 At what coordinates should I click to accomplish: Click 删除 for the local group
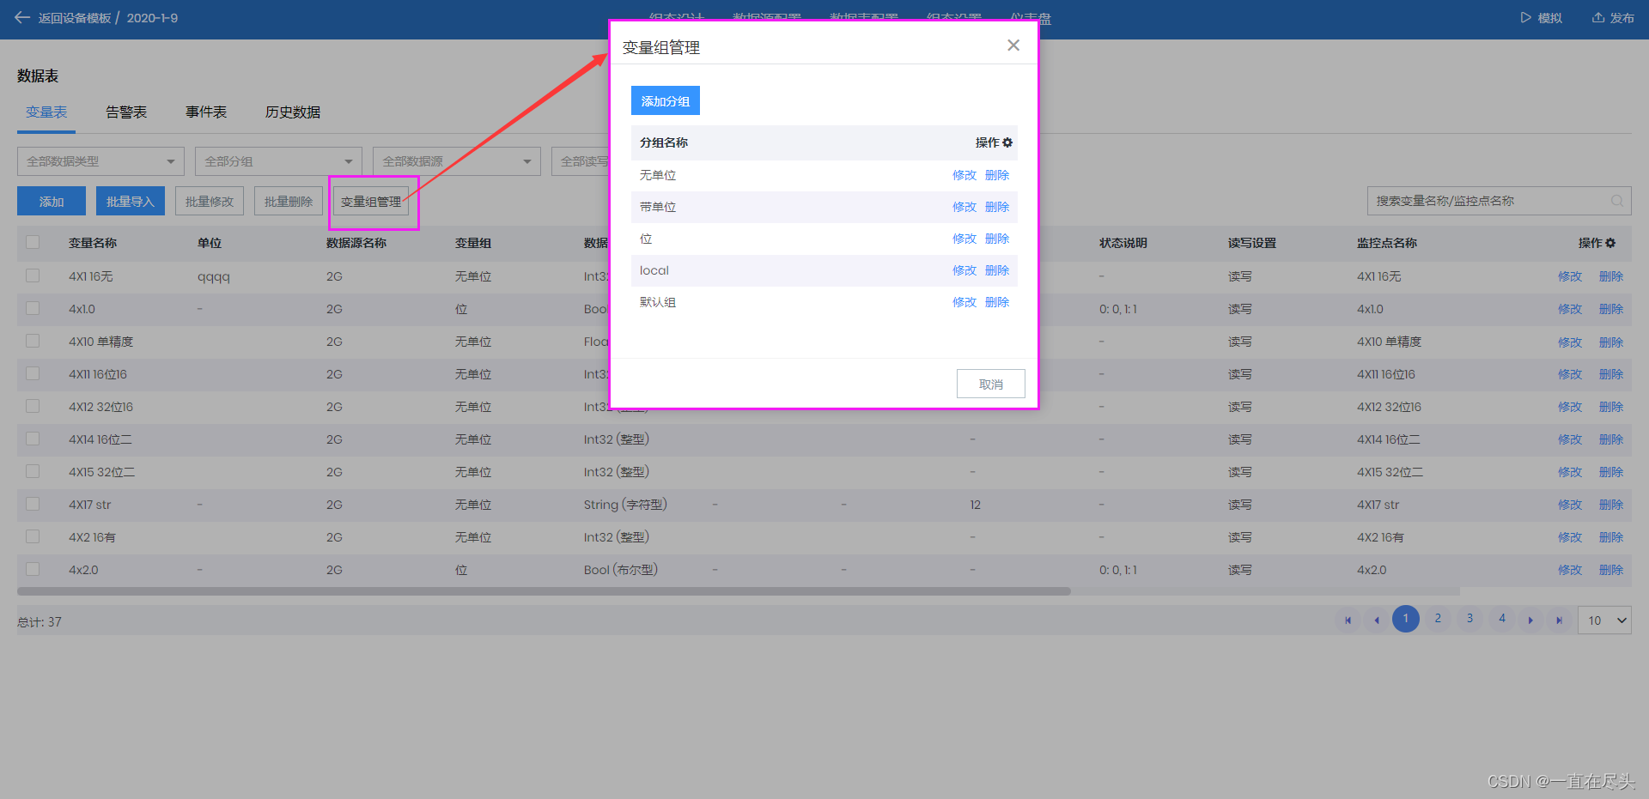pyautogui.click(x=997, y=270)
